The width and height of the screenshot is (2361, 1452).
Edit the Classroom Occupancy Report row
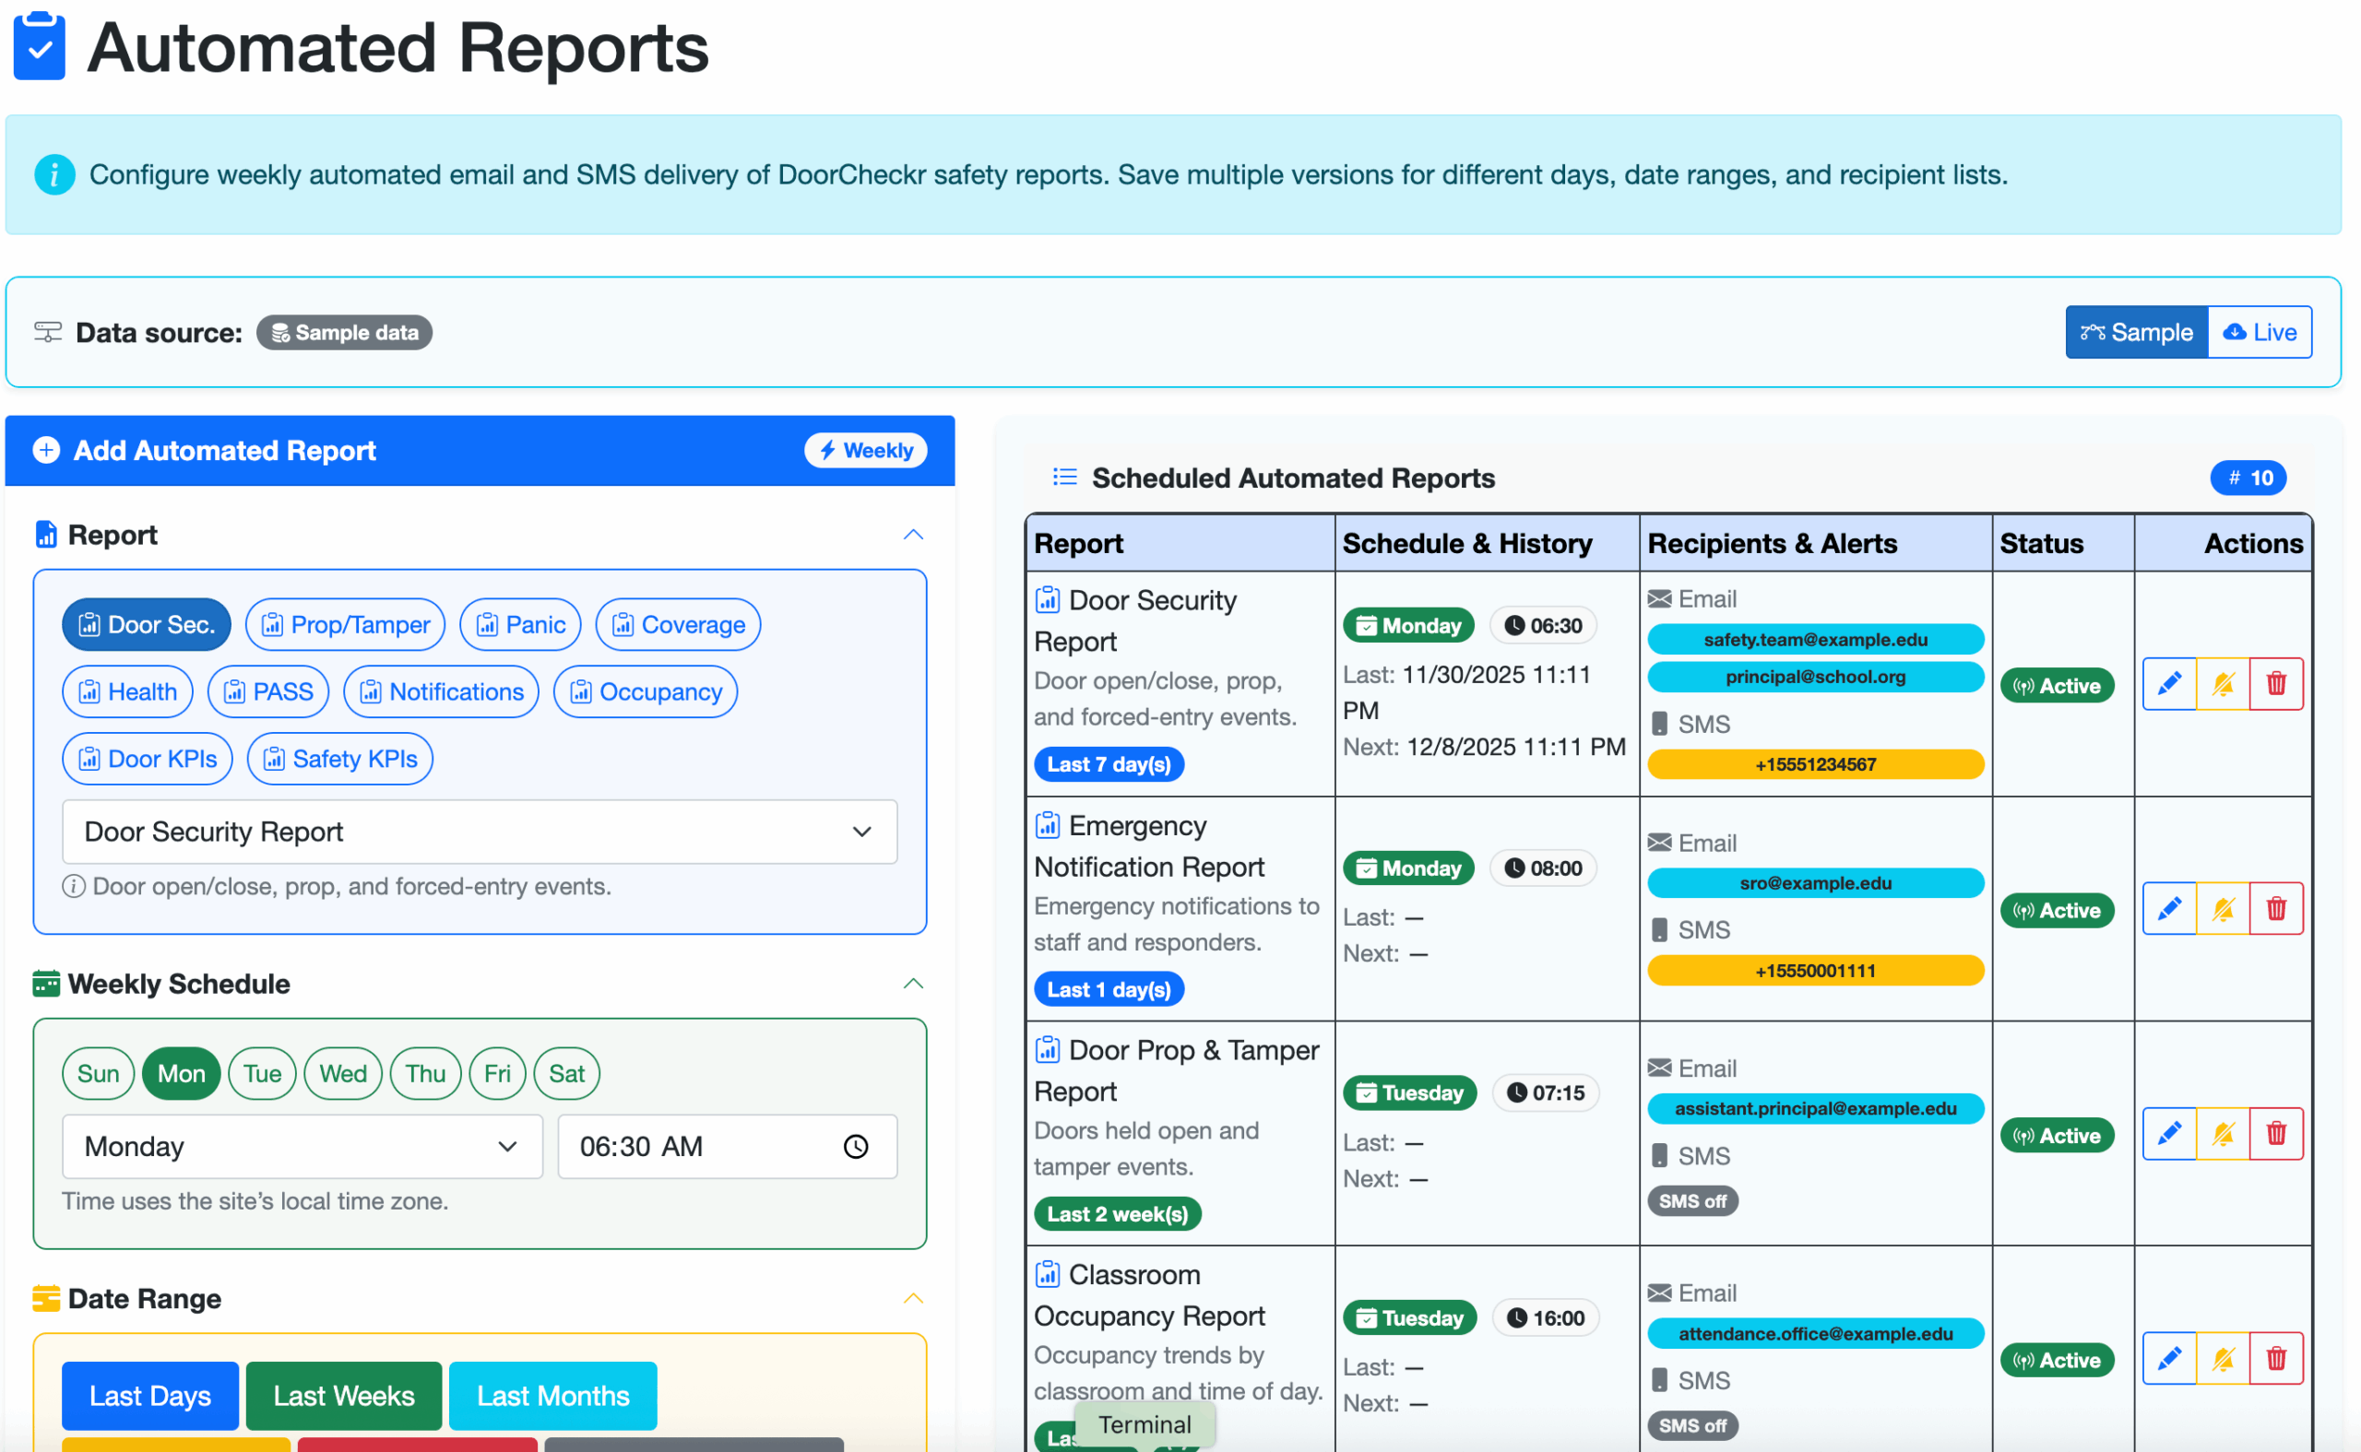pyautogui.click(x=2169, y=1359)
